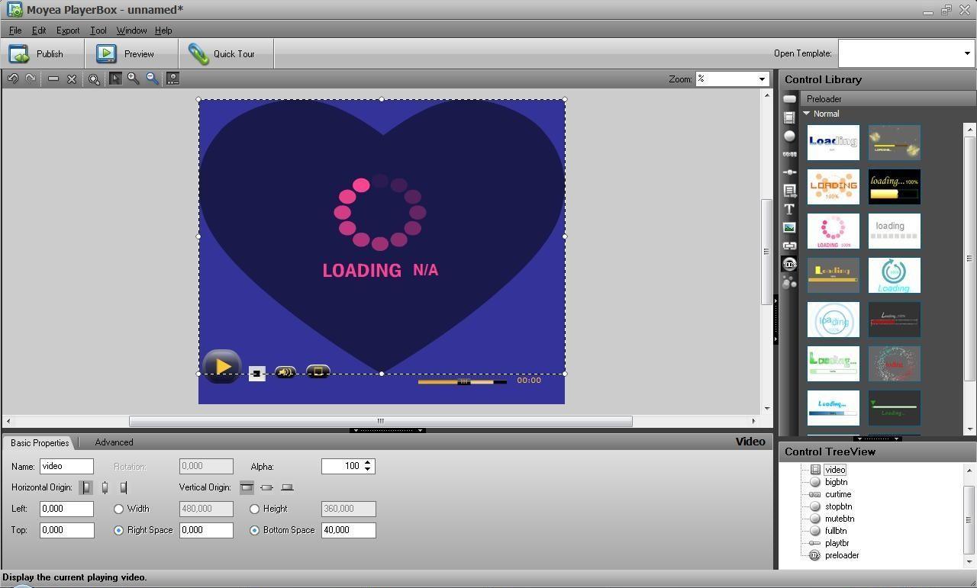The height and width of the screenshot is (588, 977).
Task: Open the round button category icon
Action: pyautogui.click(x=789, y=136)
